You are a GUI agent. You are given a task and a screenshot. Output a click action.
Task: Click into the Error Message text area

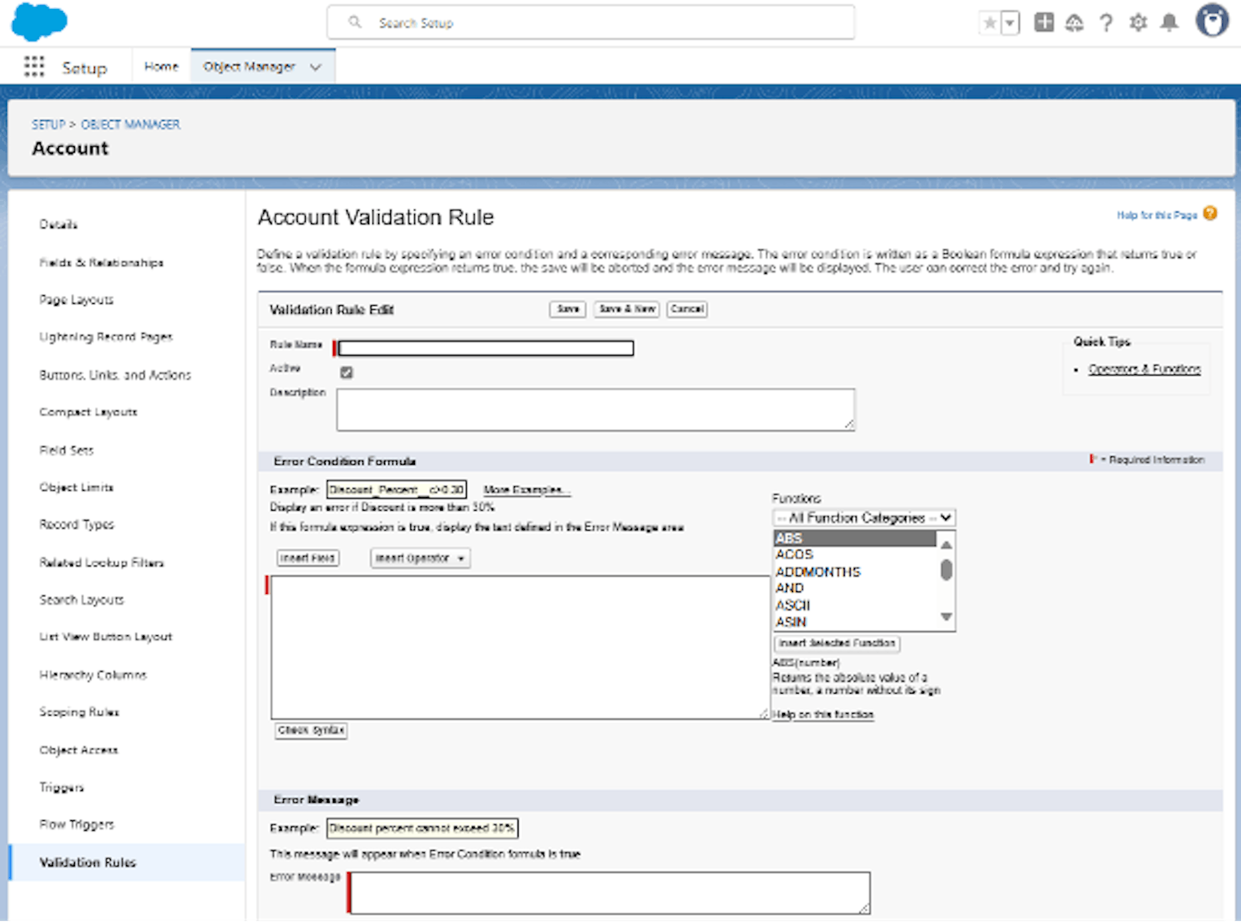[610, 893]
